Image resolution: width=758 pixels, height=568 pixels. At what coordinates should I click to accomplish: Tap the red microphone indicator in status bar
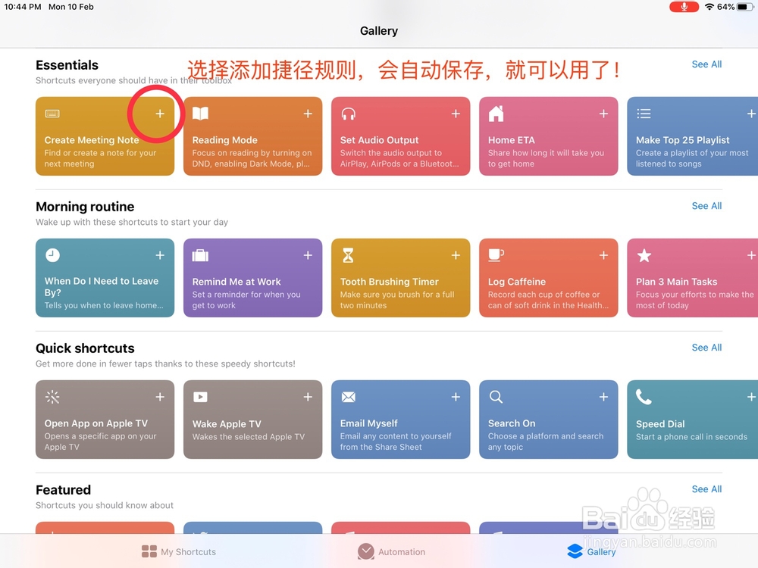[x=684, y=7]
